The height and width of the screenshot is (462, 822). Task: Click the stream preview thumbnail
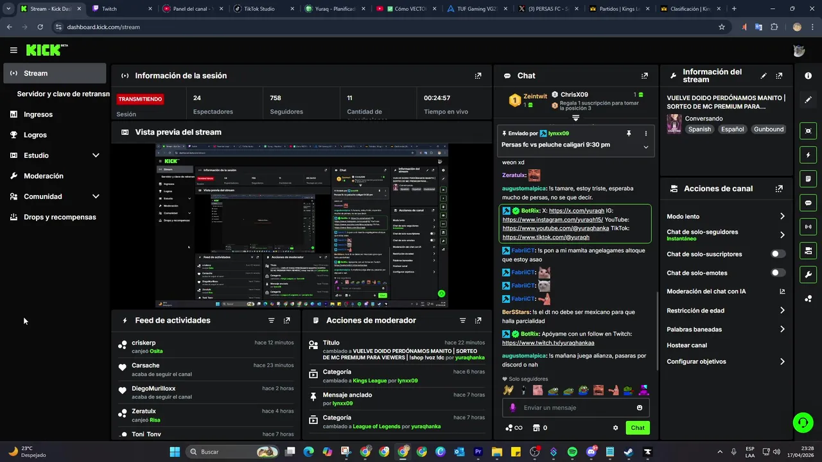302,226
